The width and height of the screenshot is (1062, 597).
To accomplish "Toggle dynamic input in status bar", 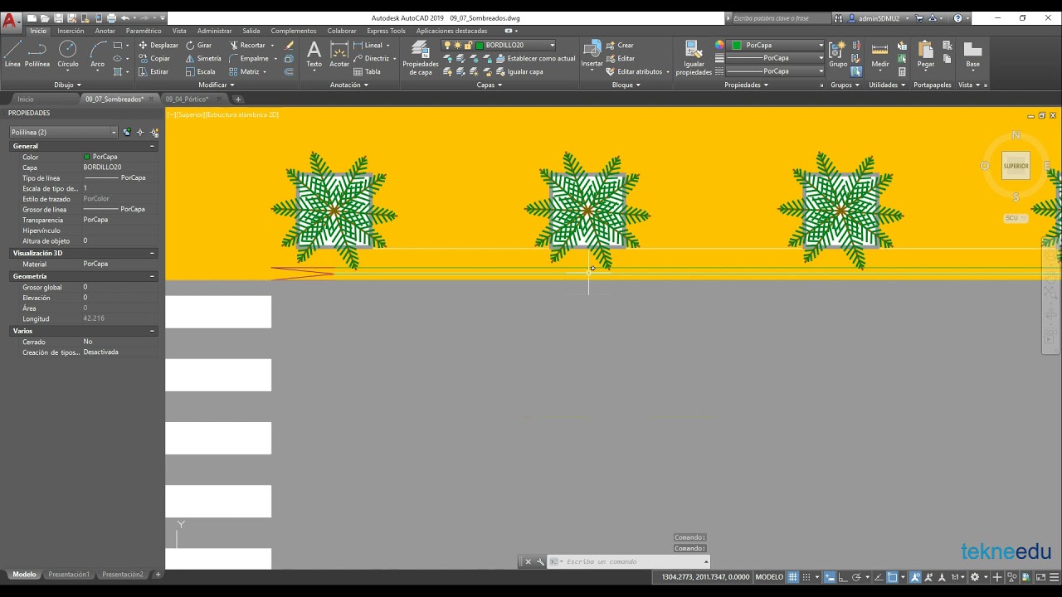I will [829, 577].
